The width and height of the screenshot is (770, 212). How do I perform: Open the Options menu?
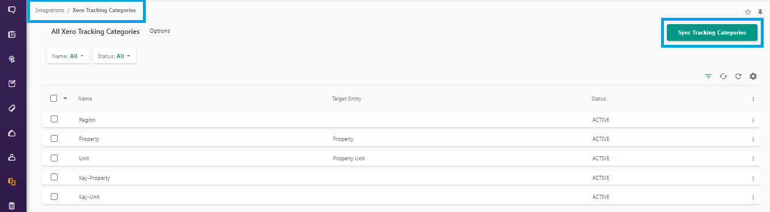(x=160, y=31)
